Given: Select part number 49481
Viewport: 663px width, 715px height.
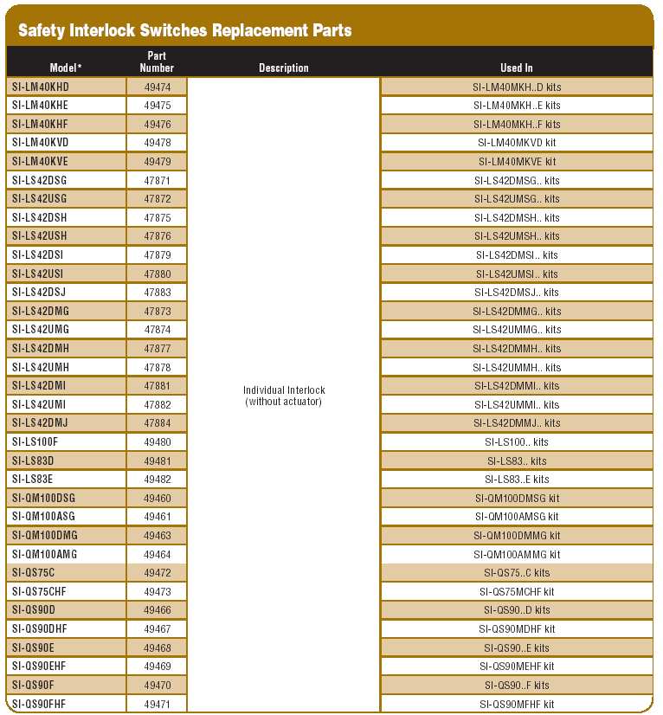Looking at the screenshot, I should [157, 461].
